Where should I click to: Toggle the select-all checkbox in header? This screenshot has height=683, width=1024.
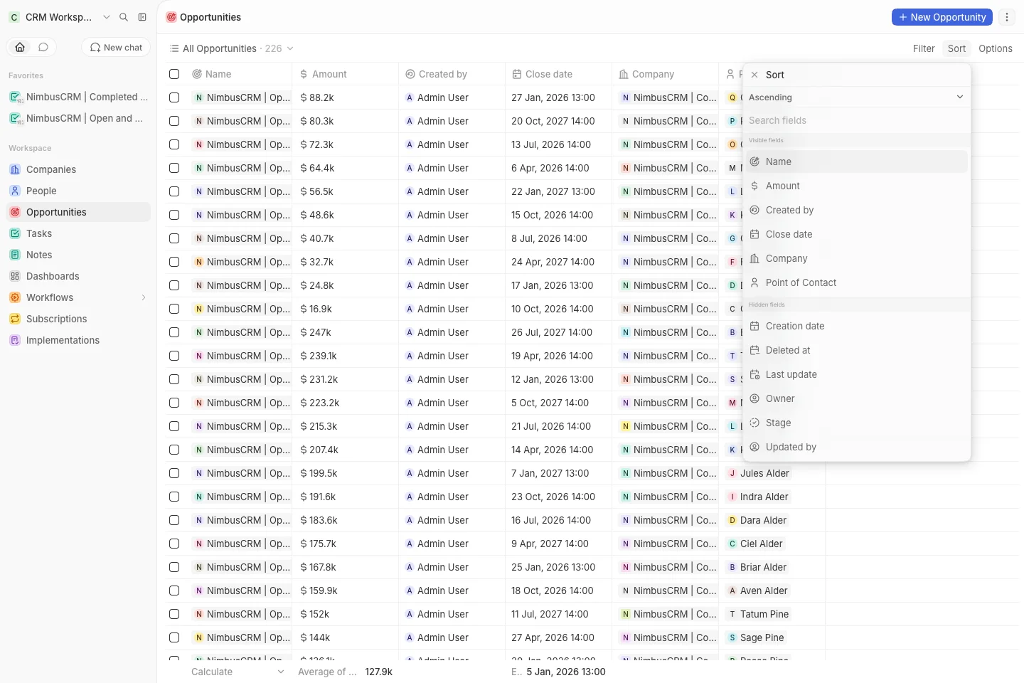174,74
